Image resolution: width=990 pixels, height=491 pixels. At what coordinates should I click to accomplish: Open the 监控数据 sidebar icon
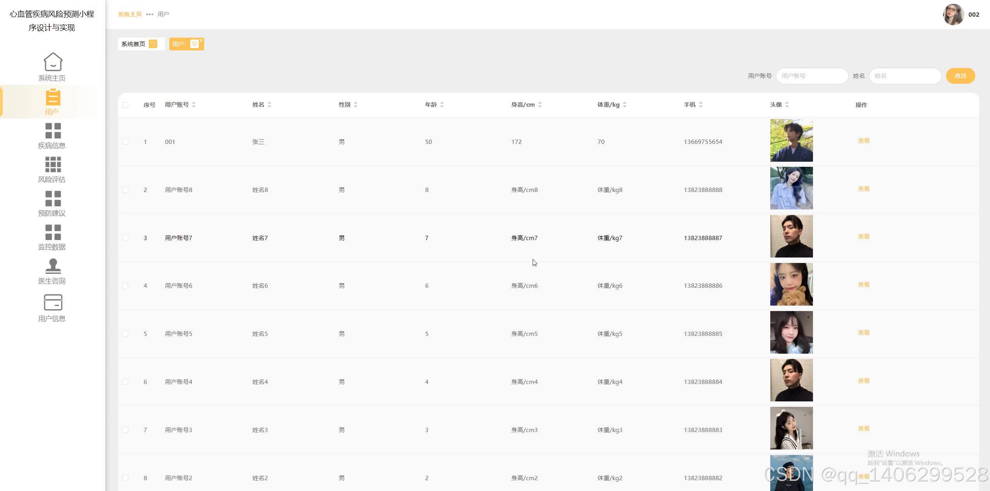coord(53,232)
